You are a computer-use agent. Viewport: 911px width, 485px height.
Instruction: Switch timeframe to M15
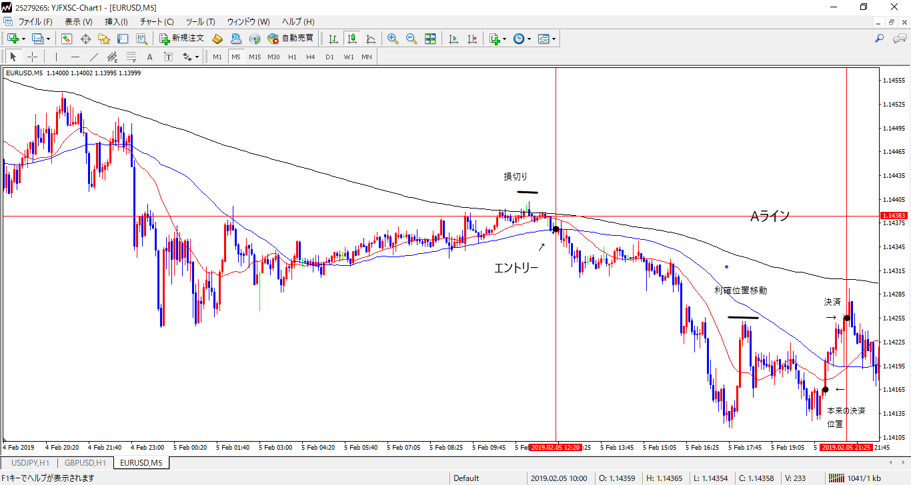coord(255,57)
